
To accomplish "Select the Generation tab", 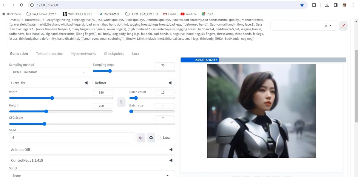I will tap(19, 54).
